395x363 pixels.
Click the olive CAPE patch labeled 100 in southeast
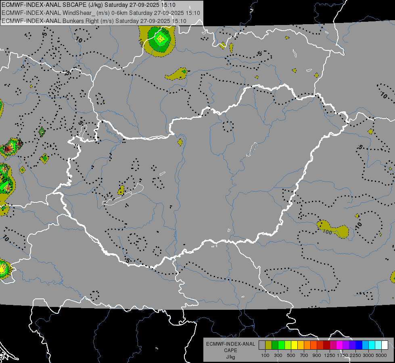[x=333, y=229]
